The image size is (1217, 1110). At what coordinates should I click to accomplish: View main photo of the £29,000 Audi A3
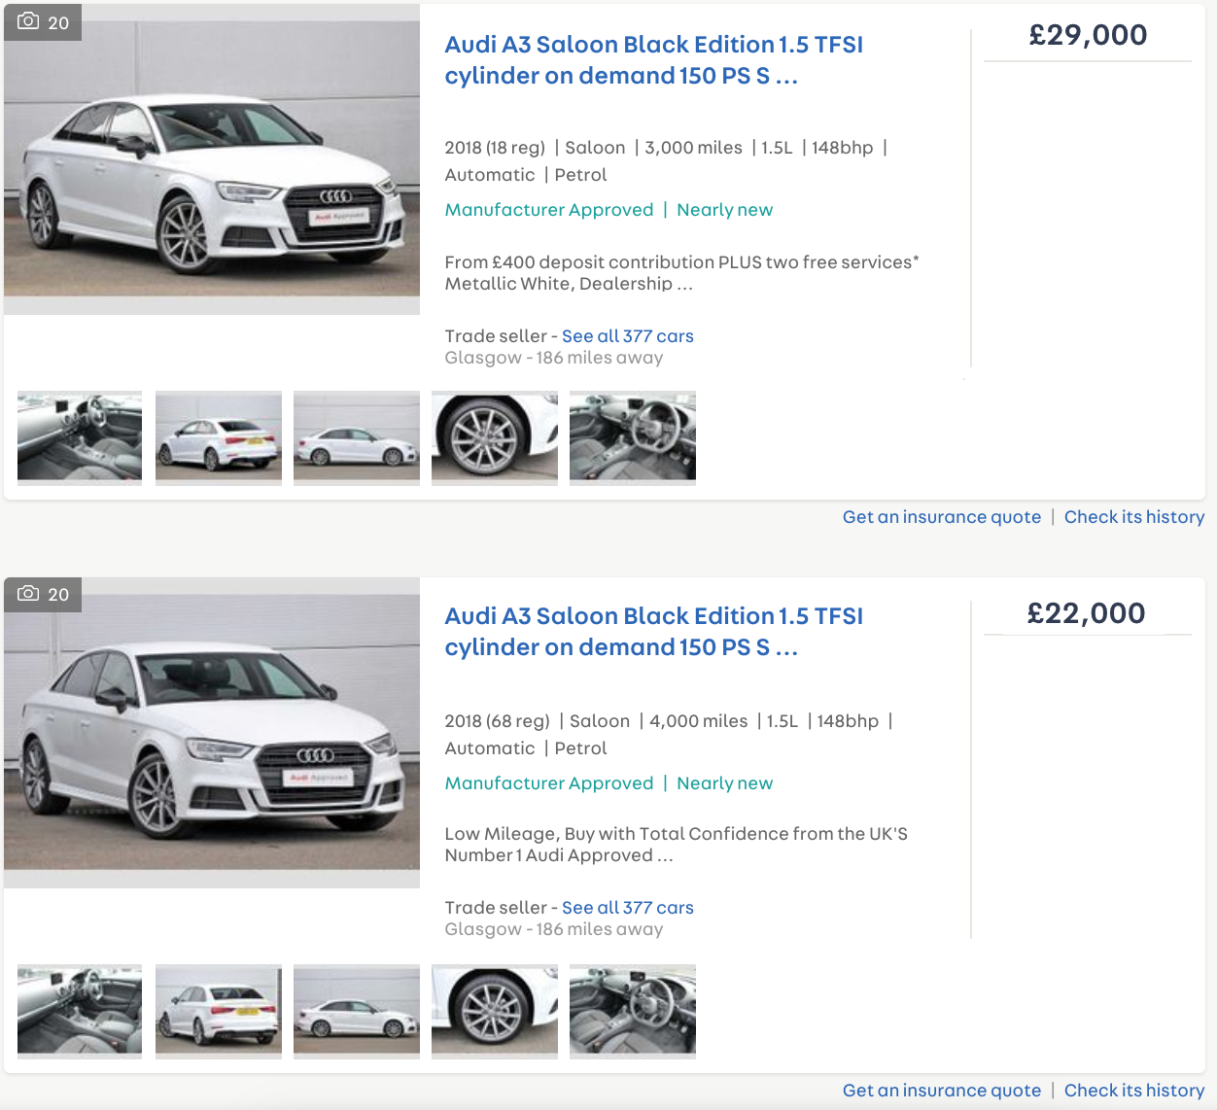coord(212,159)
